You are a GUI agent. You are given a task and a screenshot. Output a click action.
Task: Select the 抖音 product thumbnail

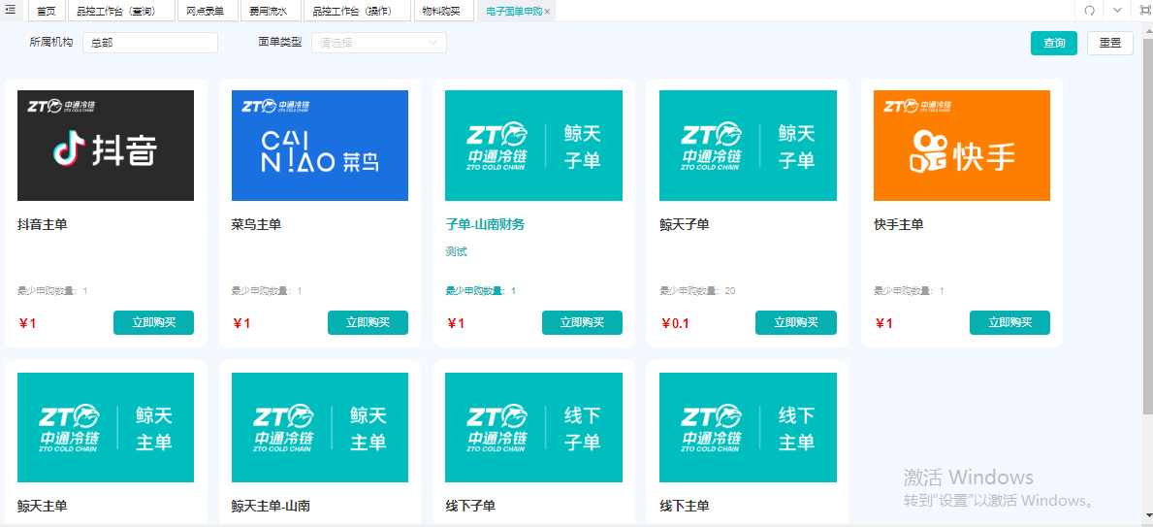(x=105, y=146)
